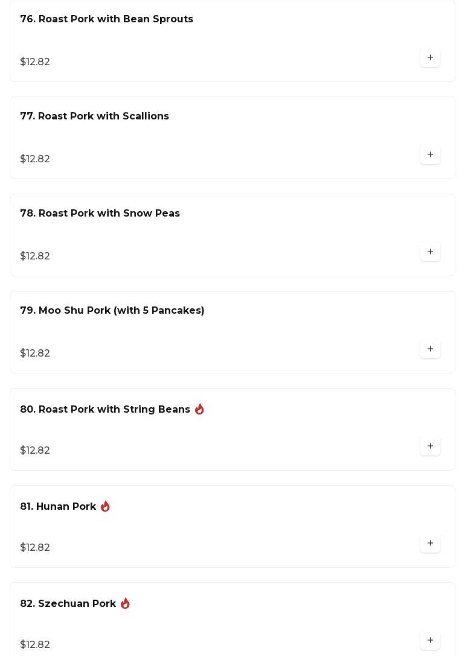Add Roast Pork with Scallions plus button
The height and width of the screenshot is (657, 465).
pos(430,154)
